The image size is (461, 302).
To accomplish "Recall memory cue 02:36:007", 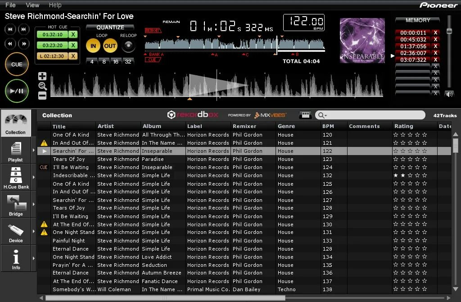I will [x=413, y=53].
